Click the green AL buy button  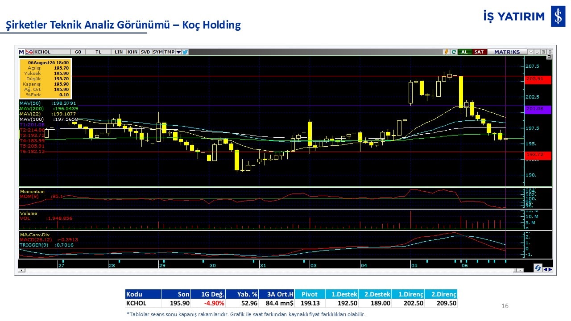click(x=464, y=52)
